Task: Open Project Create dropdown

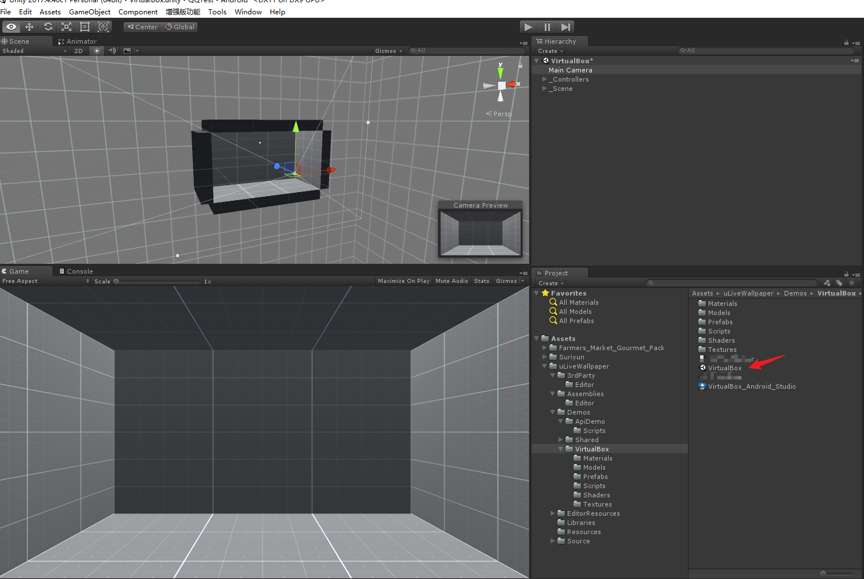Action: 551,283
